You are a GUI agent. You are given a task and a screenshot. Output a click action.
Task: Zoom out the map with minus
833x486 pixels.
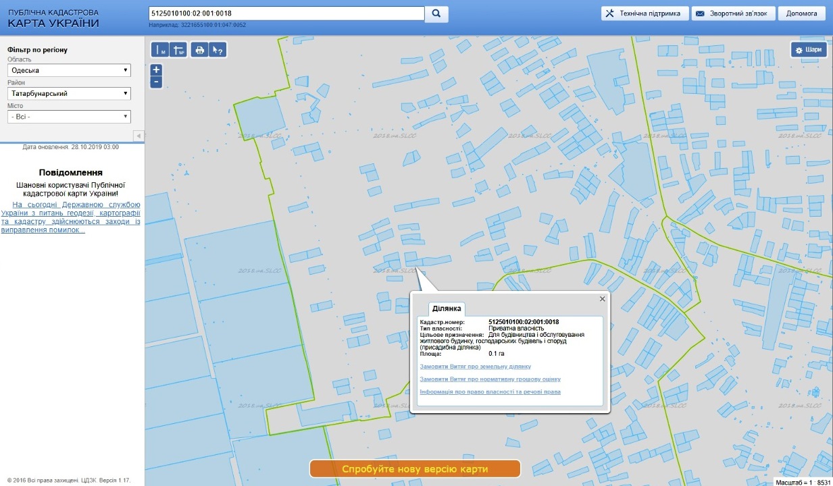click(x=156, y=82)
